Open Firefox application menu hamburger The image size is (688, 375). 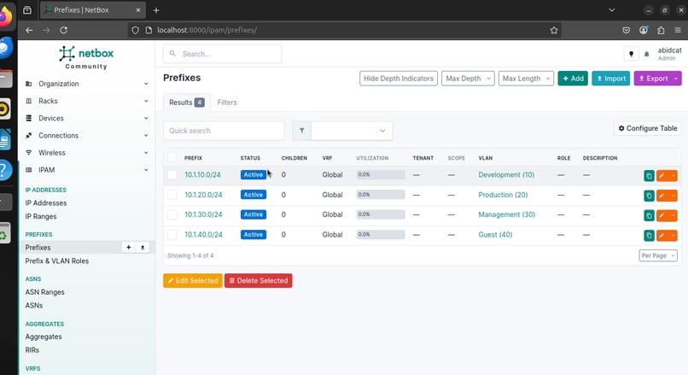point(678,30)
